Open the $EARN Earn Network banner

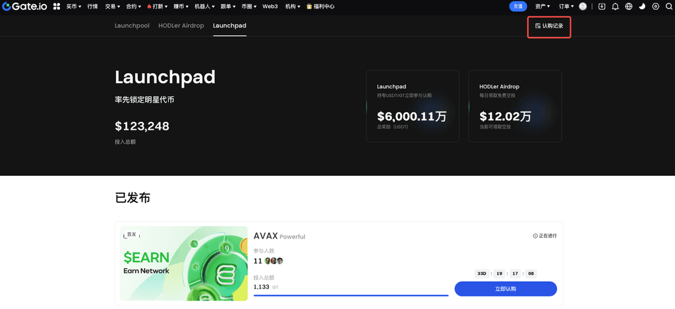pos(184,263)
